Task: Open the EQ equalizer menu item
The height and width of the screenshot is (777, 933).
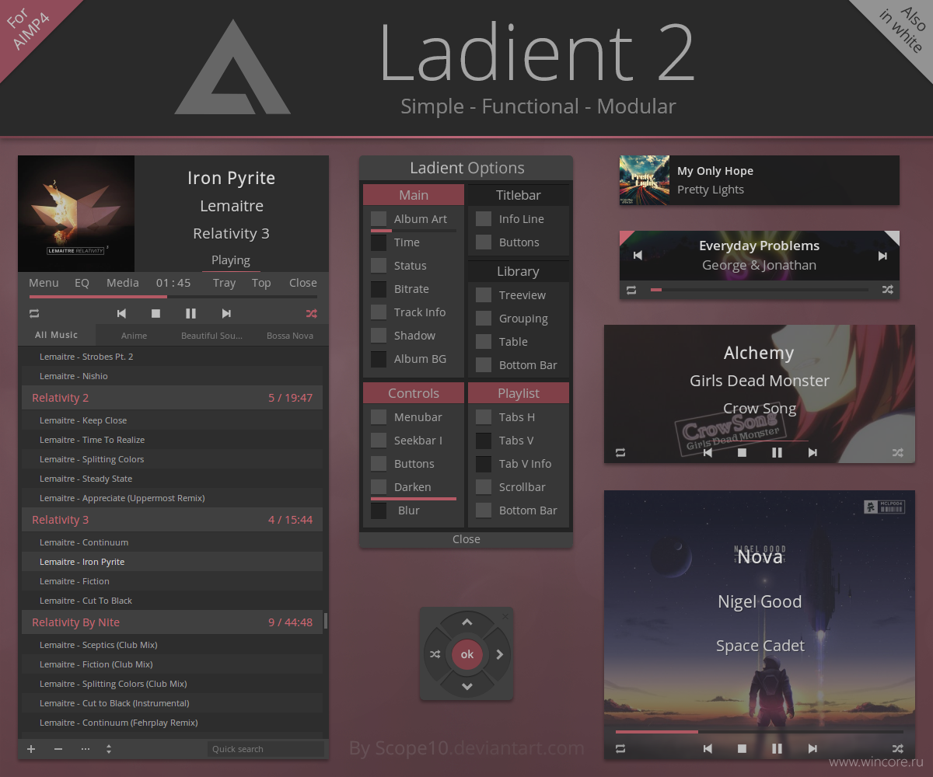Action: (x=82, y=283)
